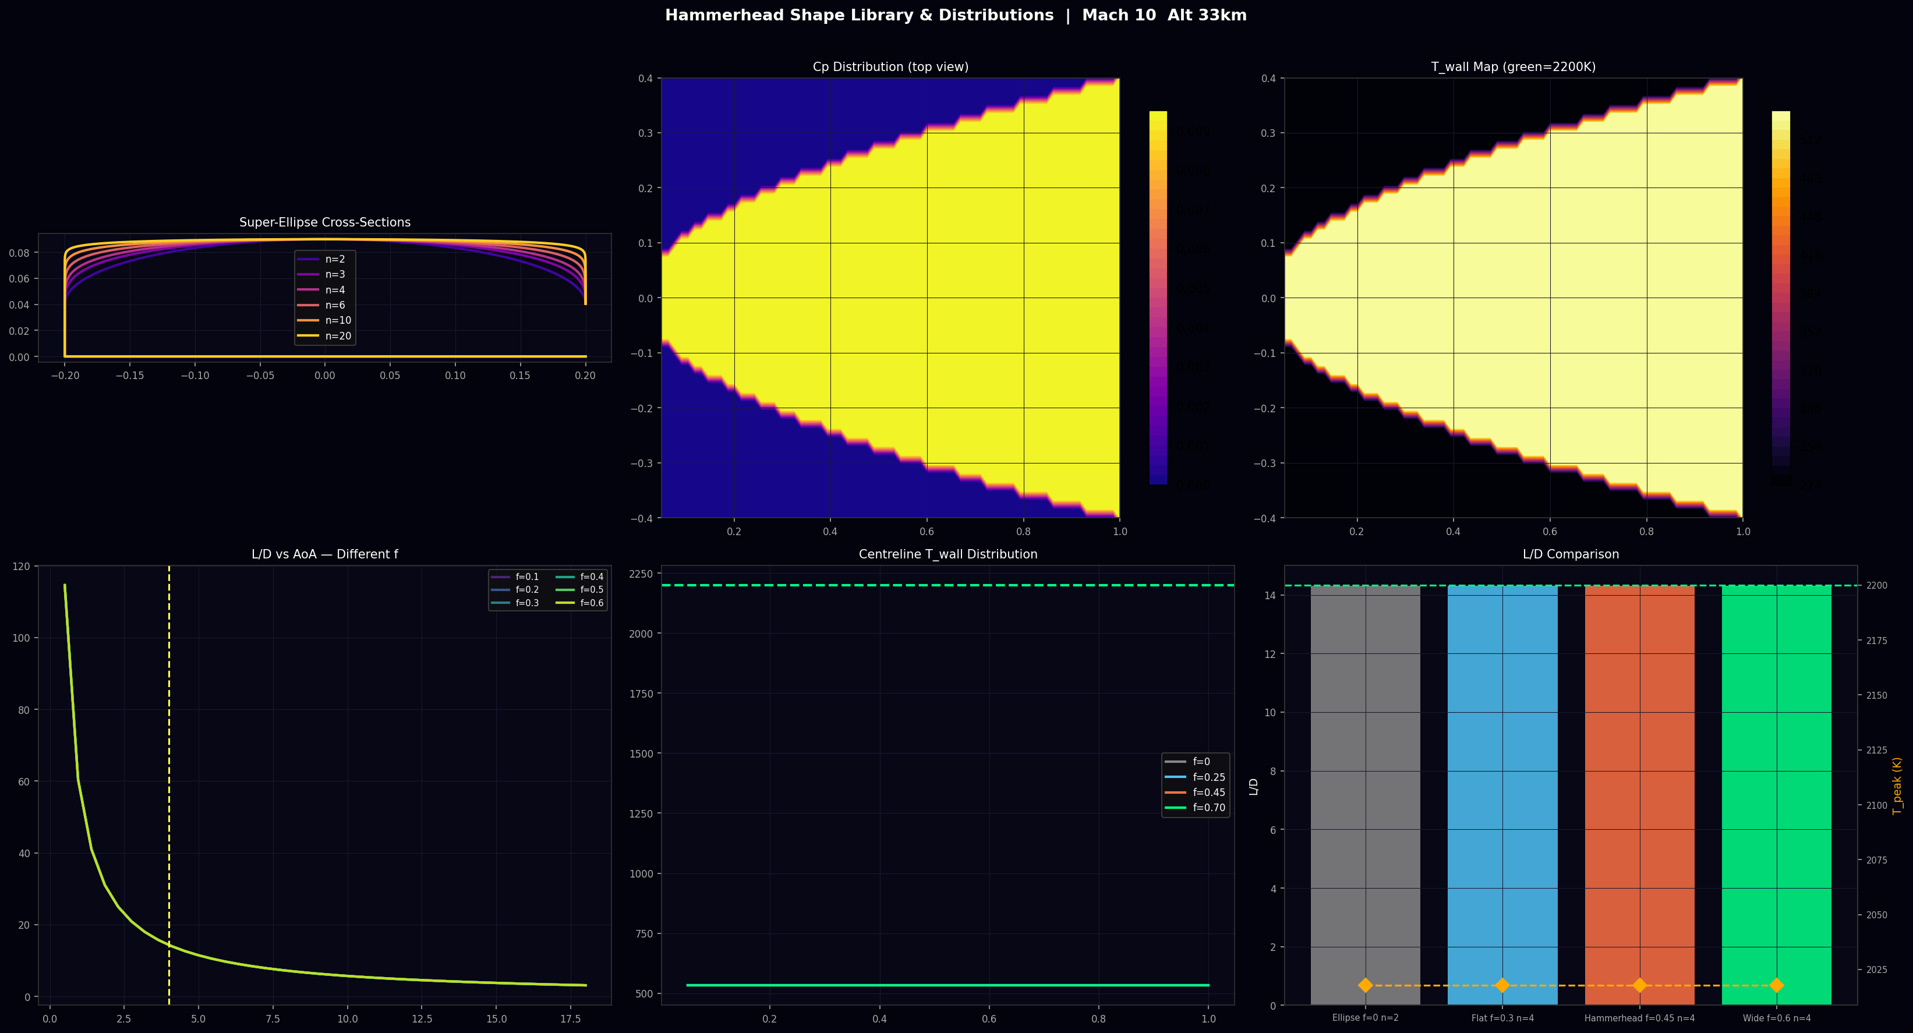Click the 17.5 tick on the AoA axis
Screen dimensions: 1913x1033
point(571,1019)
